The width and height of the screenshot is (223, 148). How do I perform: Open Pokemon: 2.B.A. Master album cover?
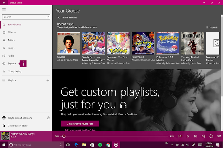click(x=168, y=43)
